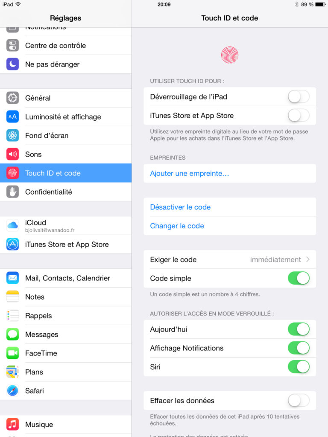Open Exiger le code immédiatement chevron
This screenshot has height=437, width=328.
[307, 259]
